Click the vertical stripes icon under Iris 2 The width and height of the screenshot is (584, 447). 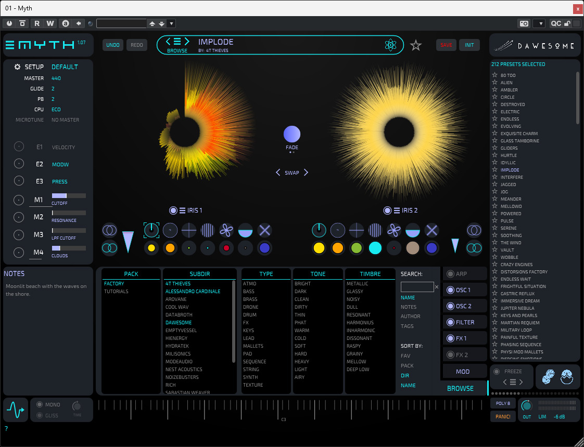[375, 230]
